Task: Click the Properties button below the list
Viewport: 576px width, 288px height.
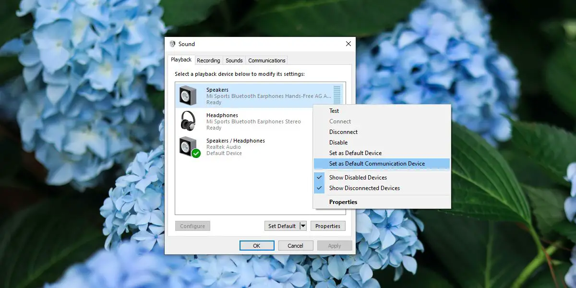Action: (328, 226)
